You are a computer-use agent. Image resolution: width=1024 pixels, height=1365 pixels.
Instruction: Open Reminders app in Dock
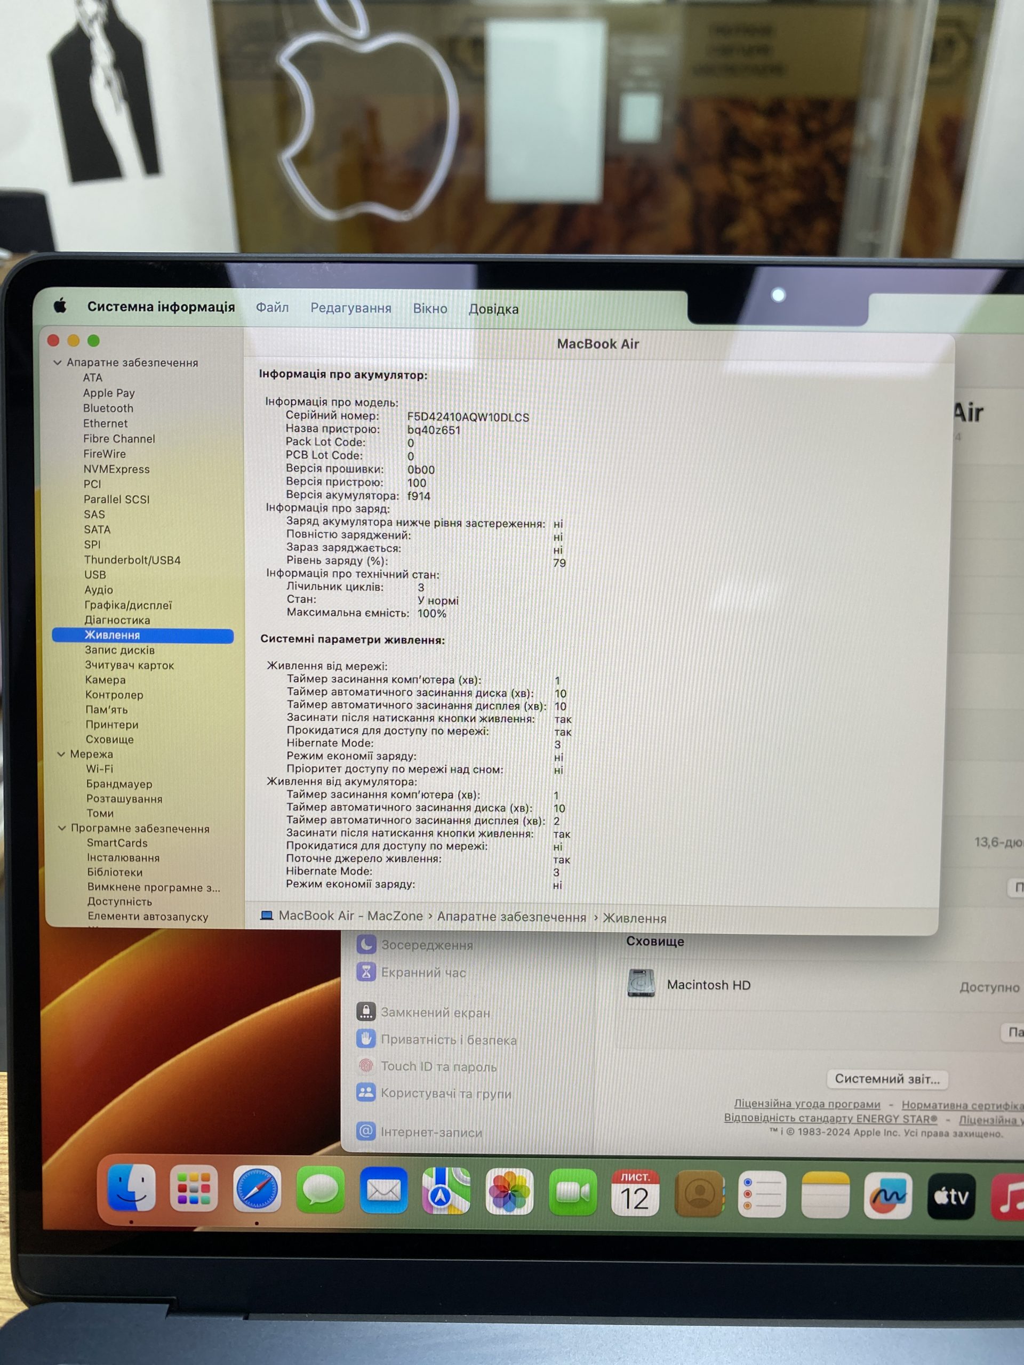pyautogui.click(x=762, y=1194)
